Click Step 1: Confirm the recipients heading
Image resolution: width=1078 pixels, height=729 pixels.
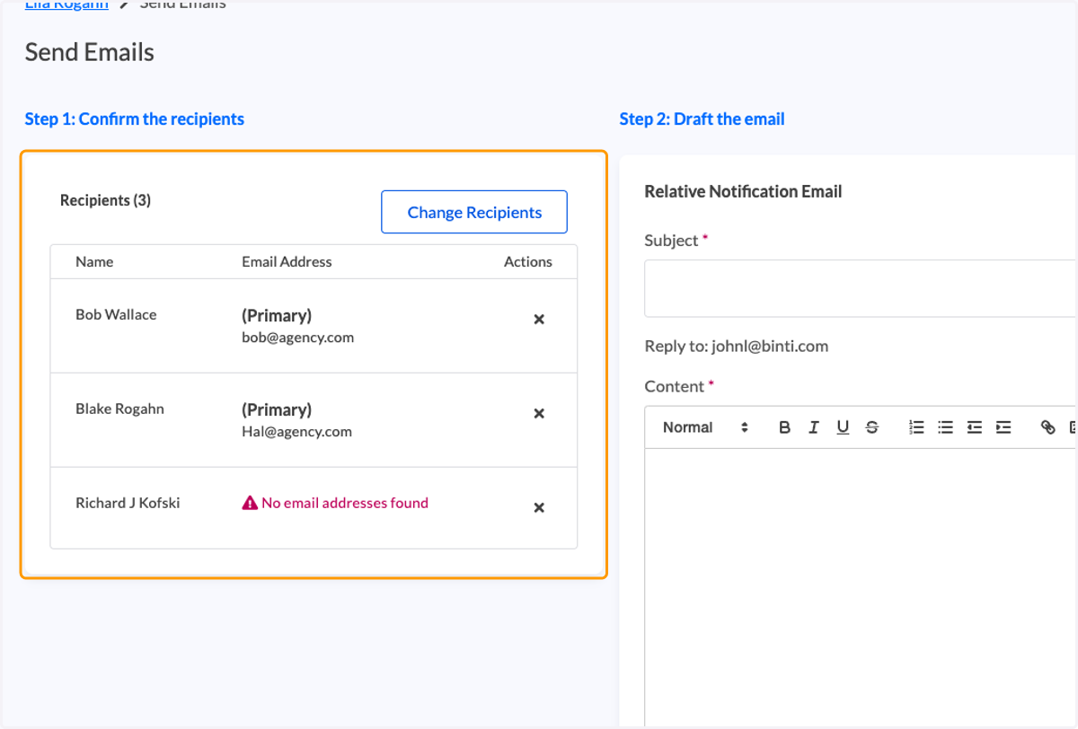coord(135,119)
